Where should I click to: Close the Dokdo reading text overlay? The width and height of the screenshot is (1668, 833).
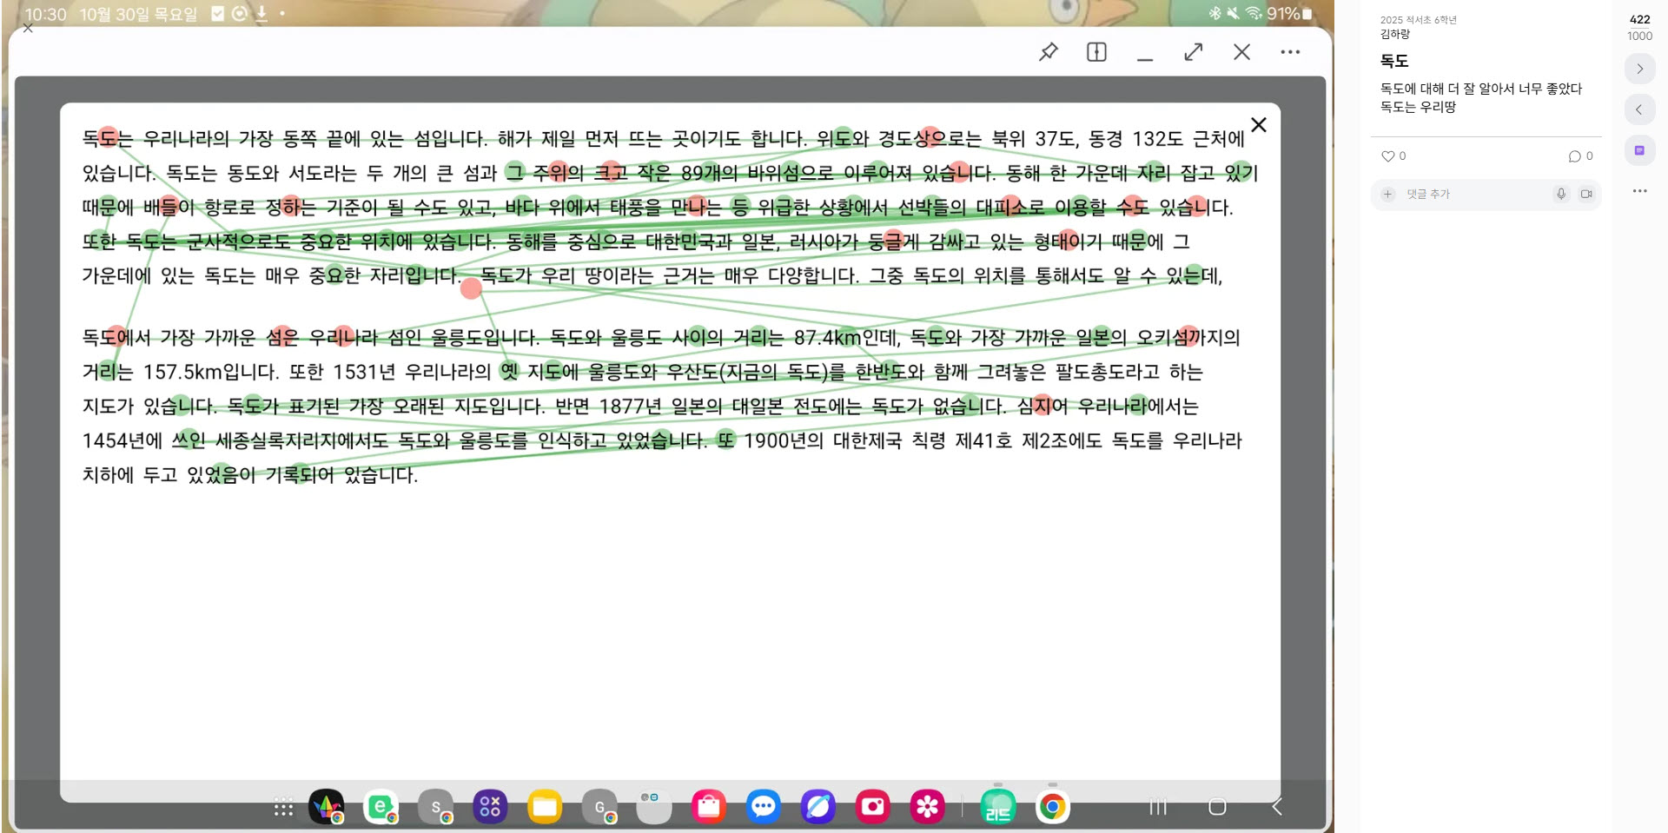tap(1258, 125)
